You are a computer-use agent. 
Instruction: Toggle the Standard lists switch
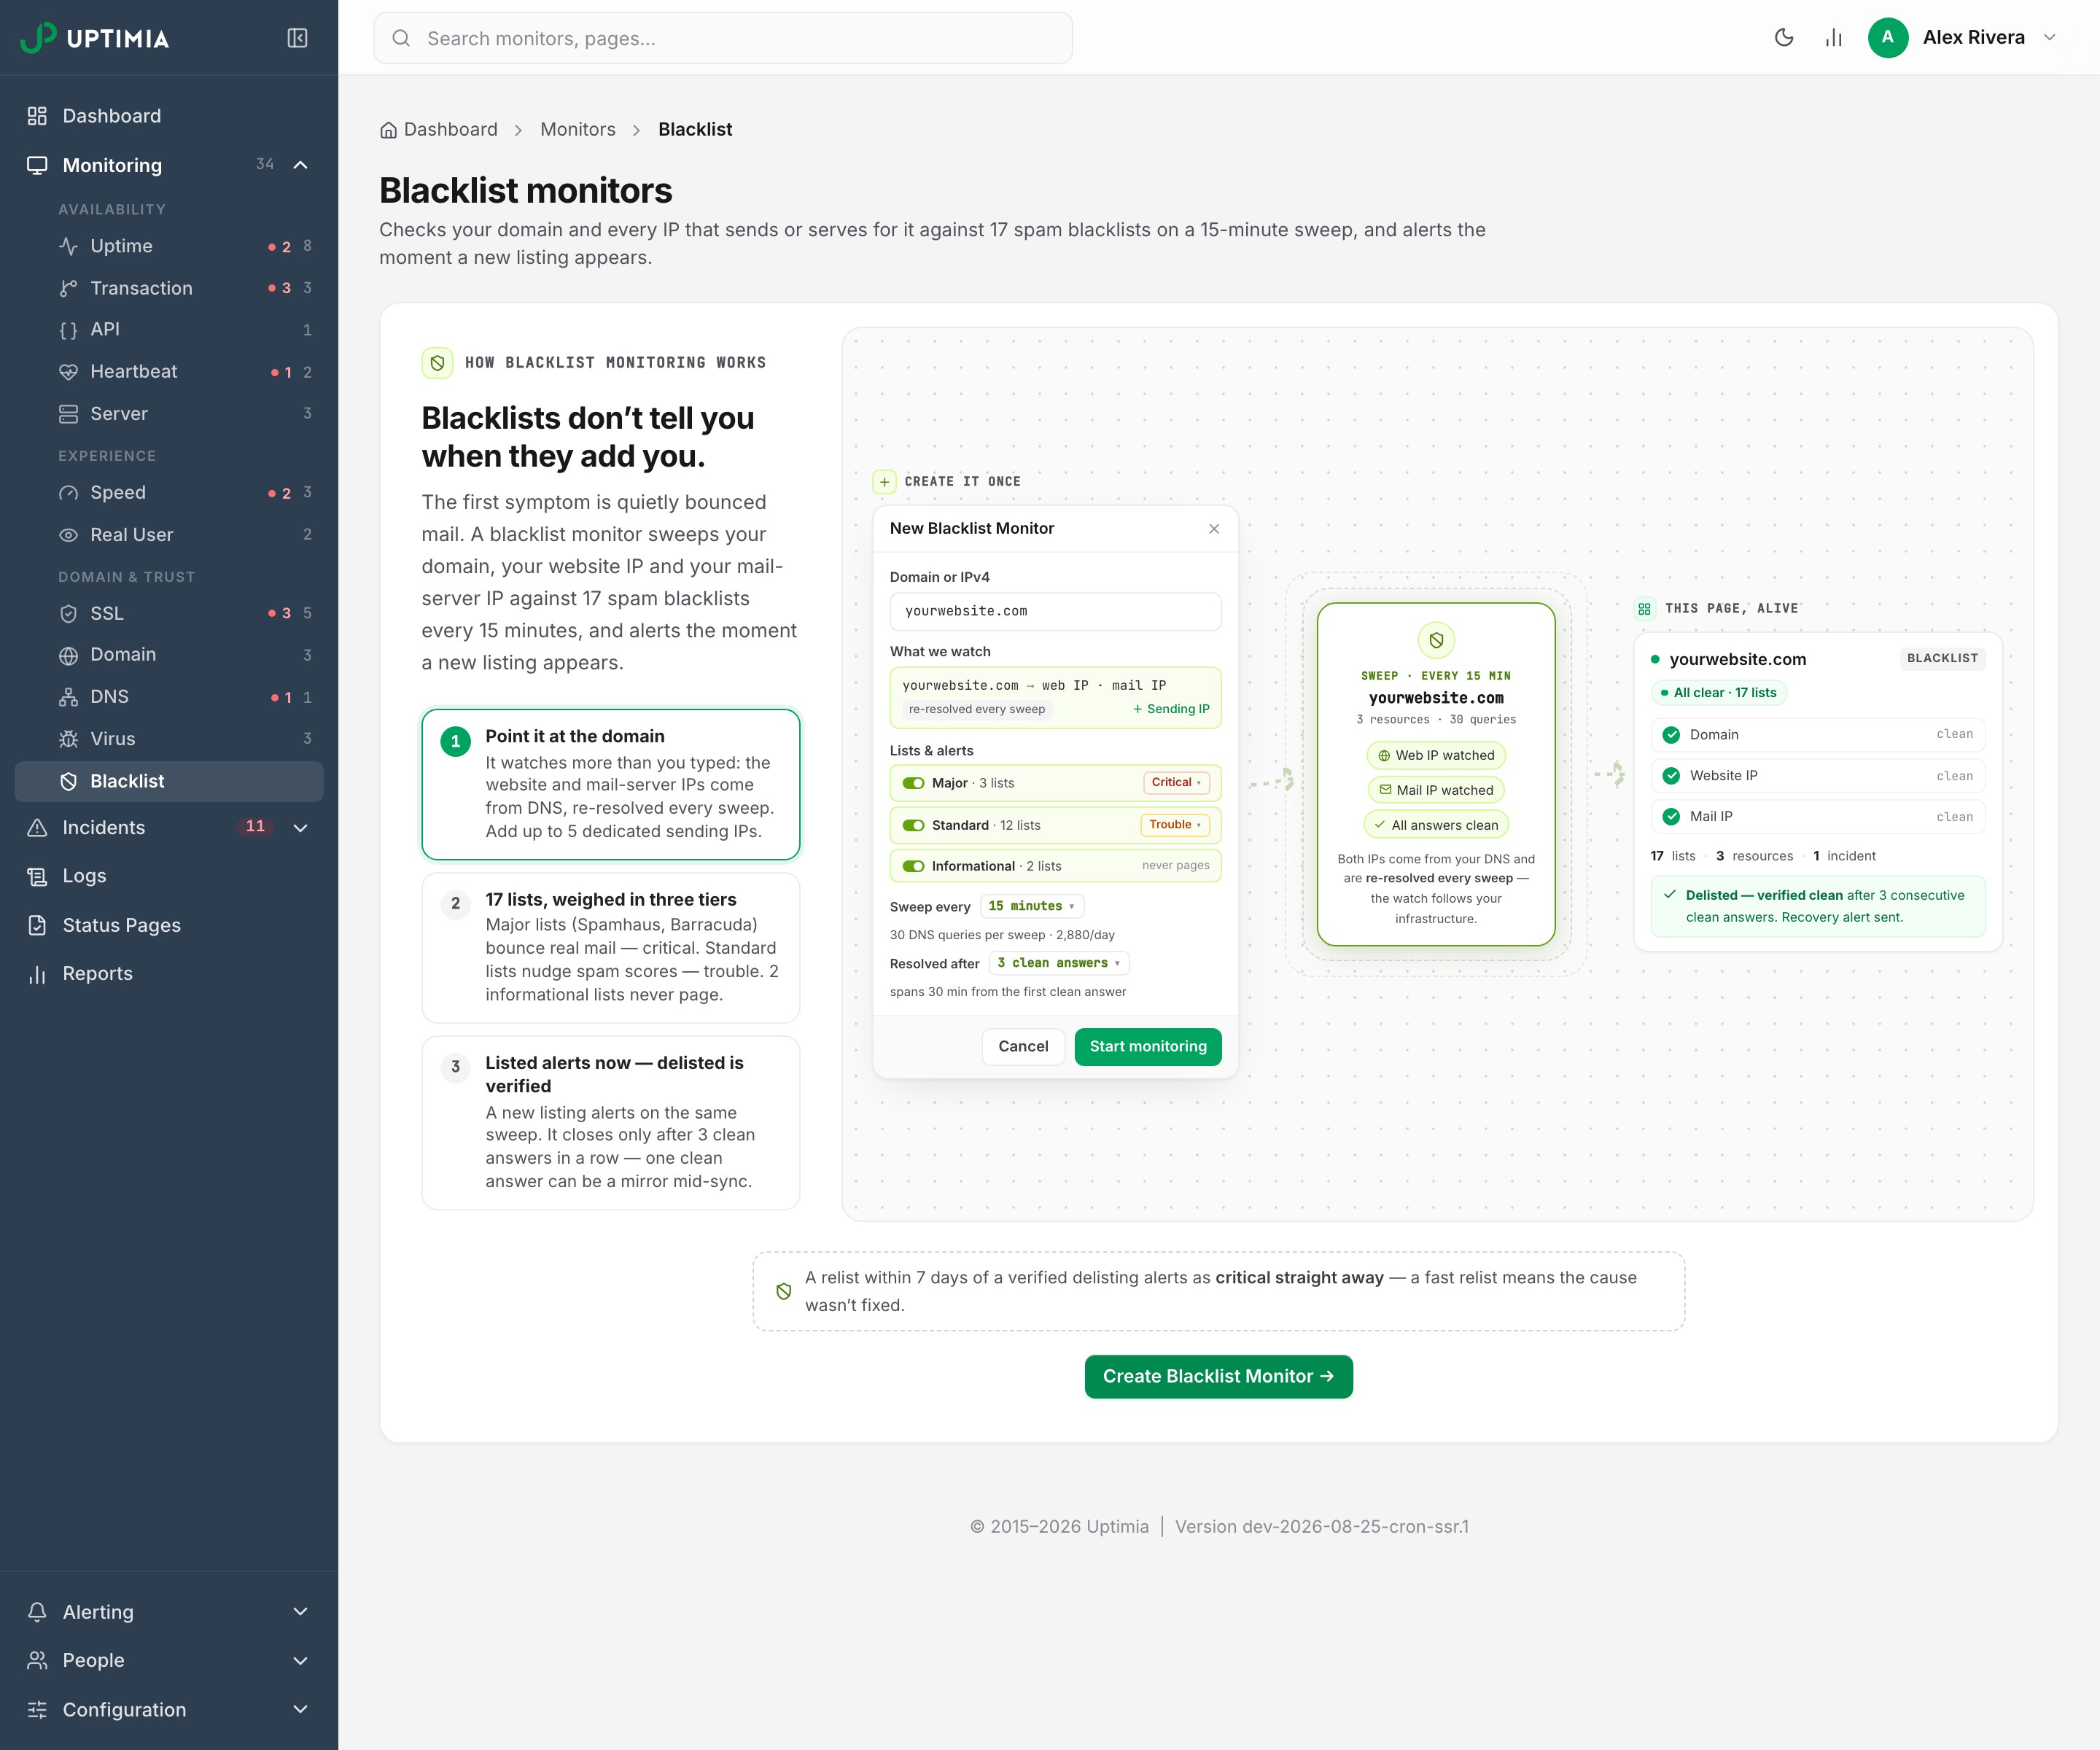913,825
